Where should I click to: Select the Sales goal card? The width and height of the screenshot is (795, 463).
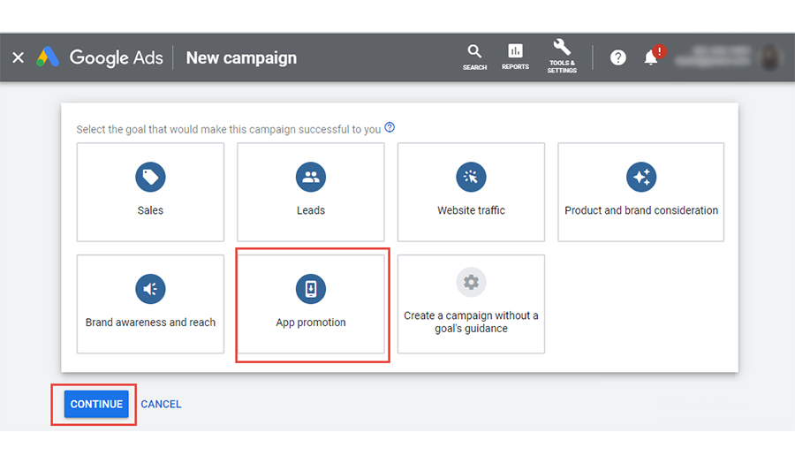pos(150,193)
